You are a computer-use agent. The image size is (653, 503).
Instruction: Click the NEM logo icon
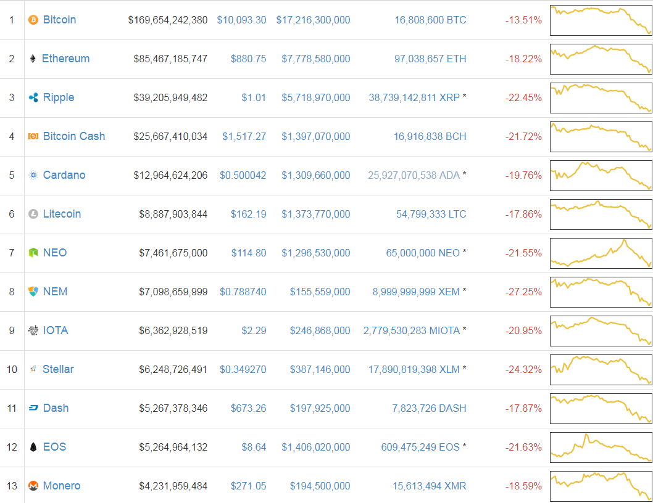[33, 291]
